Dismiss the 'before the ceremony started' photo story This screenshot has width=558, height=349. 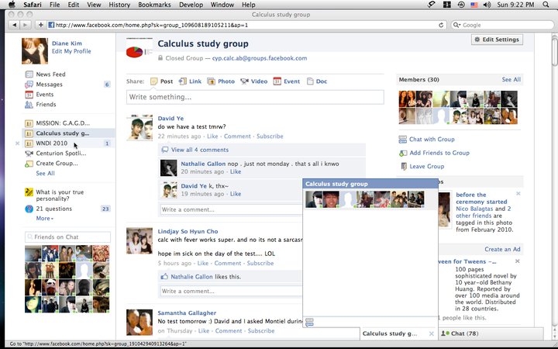tap(518, 194)
